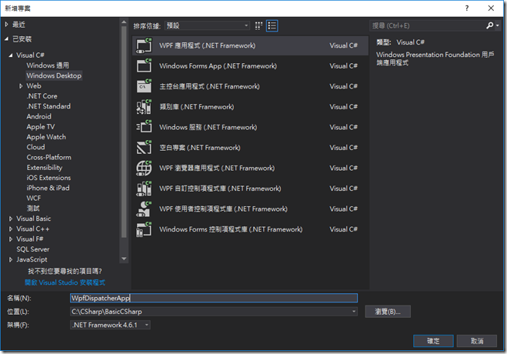Viewport: 507px width, 354px height.
Task: Select Cross-Platform category
Action: click(48, 158)
